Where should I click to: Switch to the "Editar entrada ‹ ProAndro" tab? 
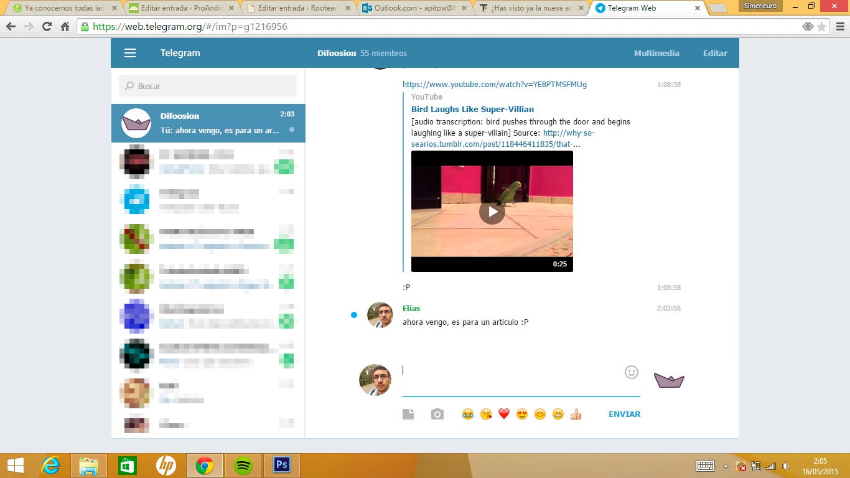pyautogui.click(x=180, y=8)
